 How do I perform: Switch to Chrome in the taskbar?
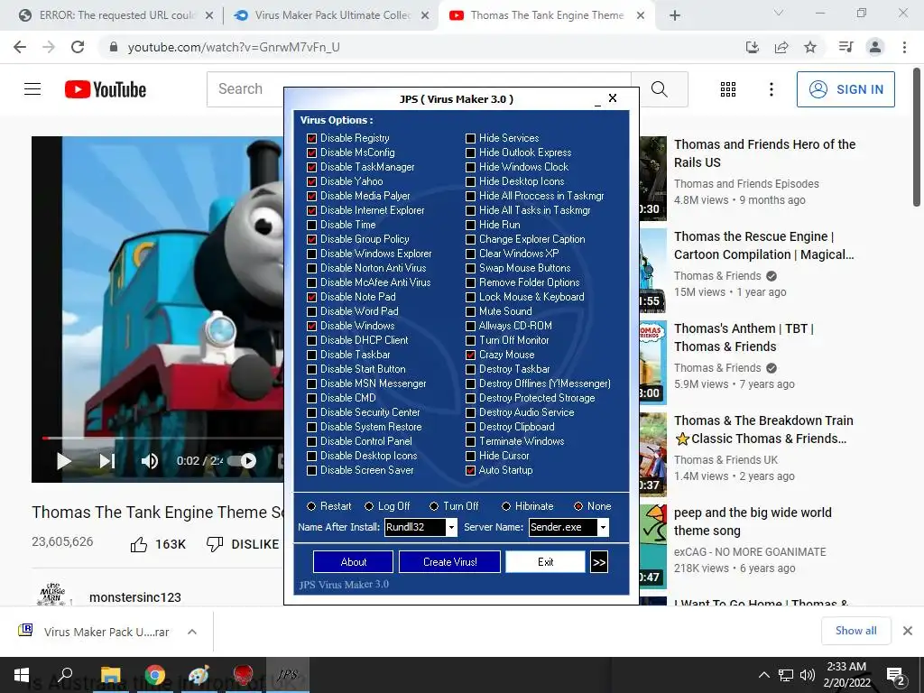(x=155, y=675)
